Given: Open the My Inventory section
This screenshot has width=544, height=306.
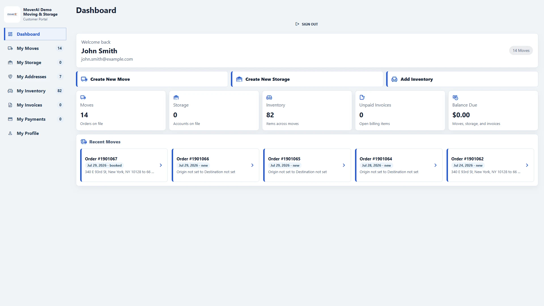Looking at the screenshot, I should tap(35, 91).
